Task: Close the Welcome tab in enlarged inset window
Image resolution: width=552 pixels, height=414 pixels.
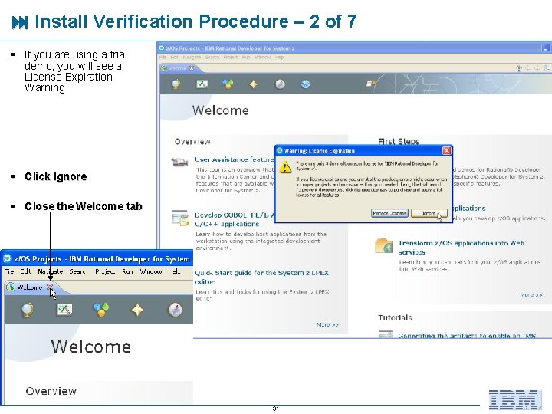Action: click(50, 287)
